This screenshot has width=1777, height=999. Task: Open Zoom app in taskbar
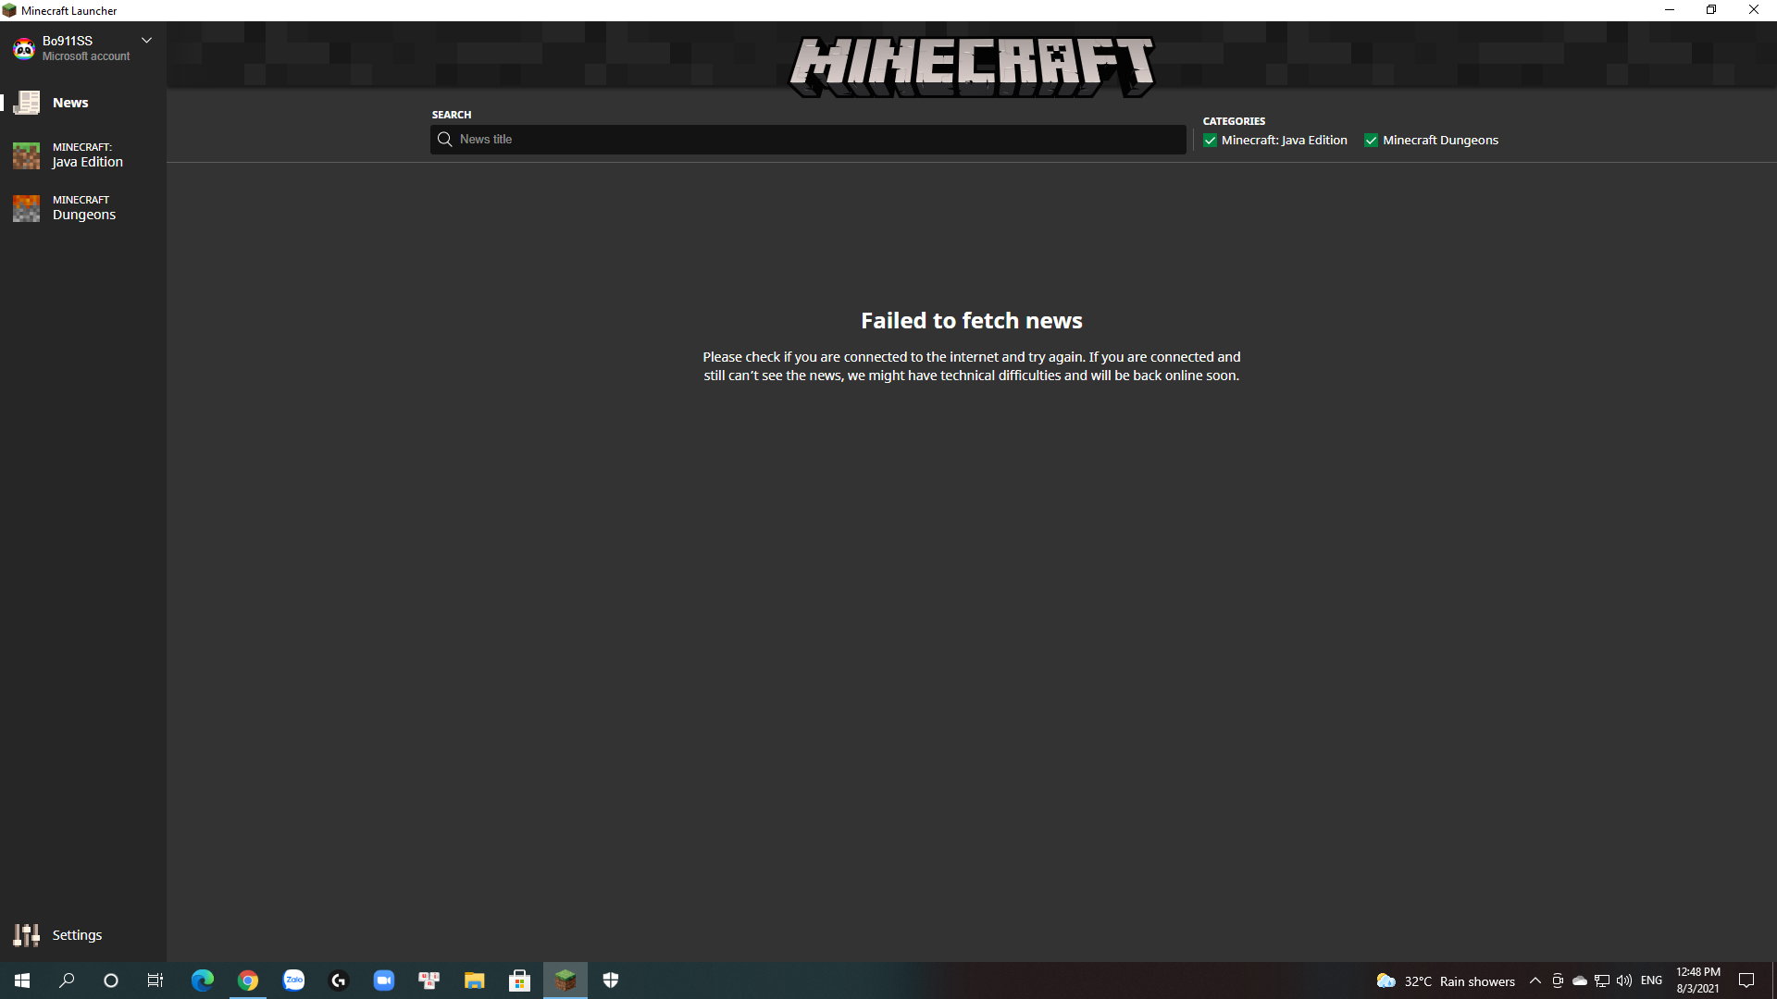click(384, 980)
